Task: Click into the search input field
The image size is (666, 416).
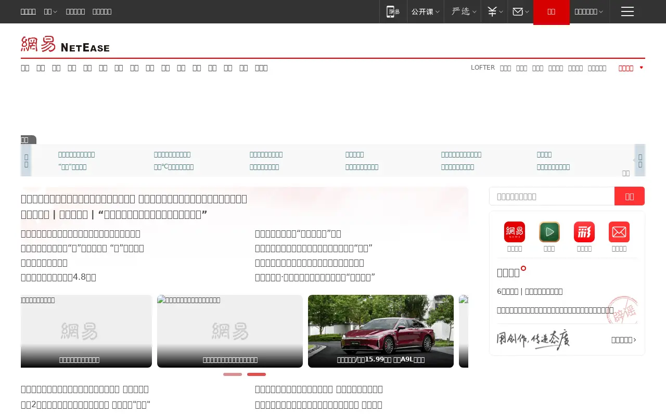Action: [552, 196]
